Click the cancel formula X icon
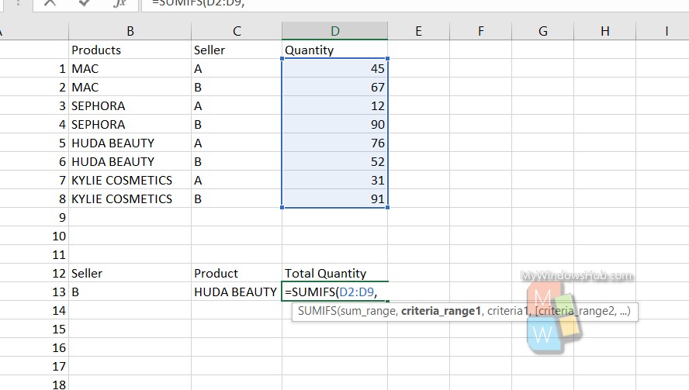 click(50, 2)
